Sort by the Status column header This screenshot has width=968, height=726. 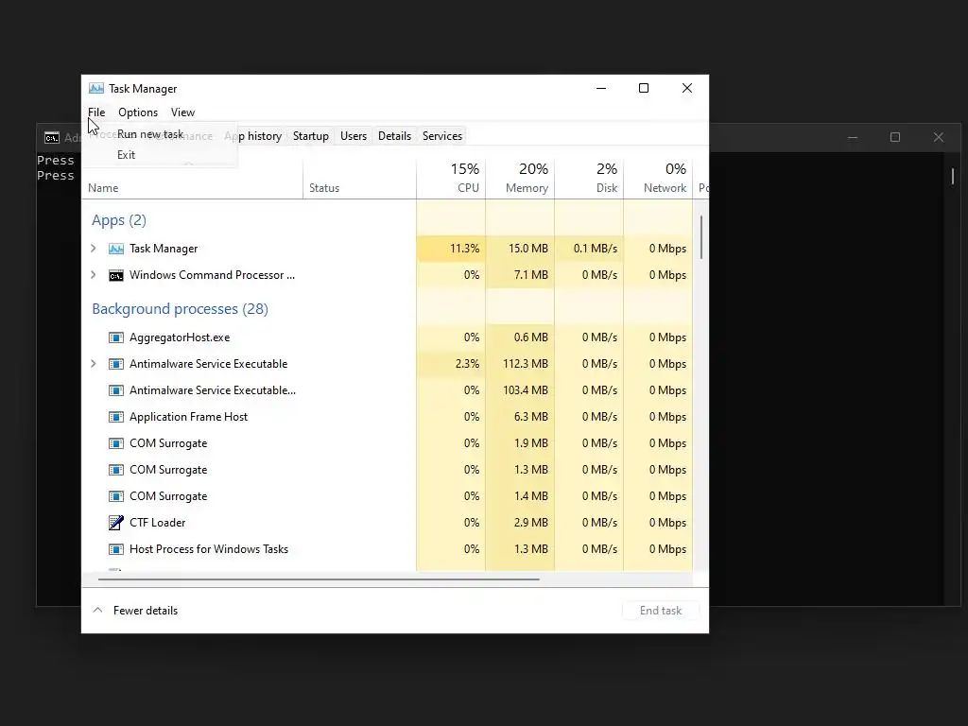pos(359,179)
